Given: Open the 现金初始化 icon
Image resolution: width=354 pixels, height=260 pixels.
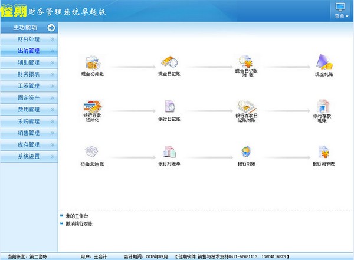Looking at the screenshot, I should point(93,62).
